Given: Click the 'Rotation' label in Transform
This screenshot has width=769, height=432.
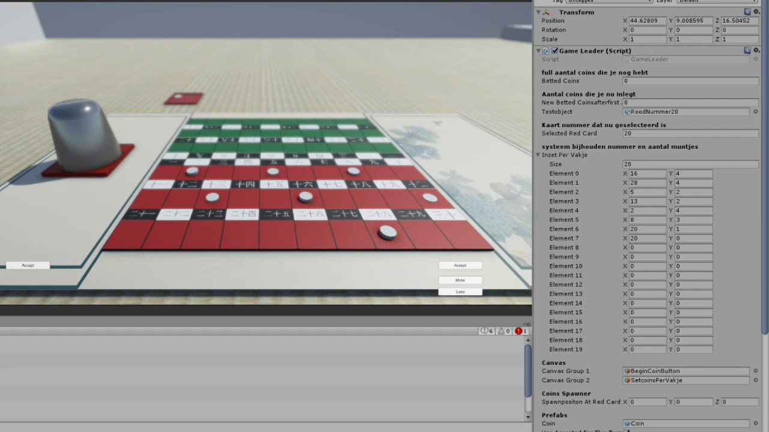Looking at the screenshot, I should tap(553, 30).
